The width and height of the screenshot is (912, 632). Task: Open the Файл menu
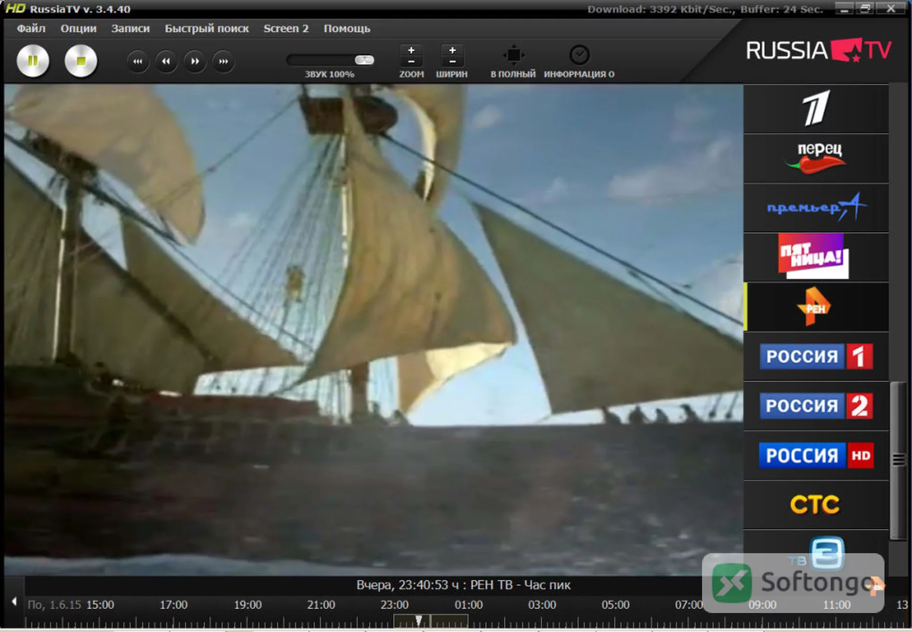(x=31, y=28)
